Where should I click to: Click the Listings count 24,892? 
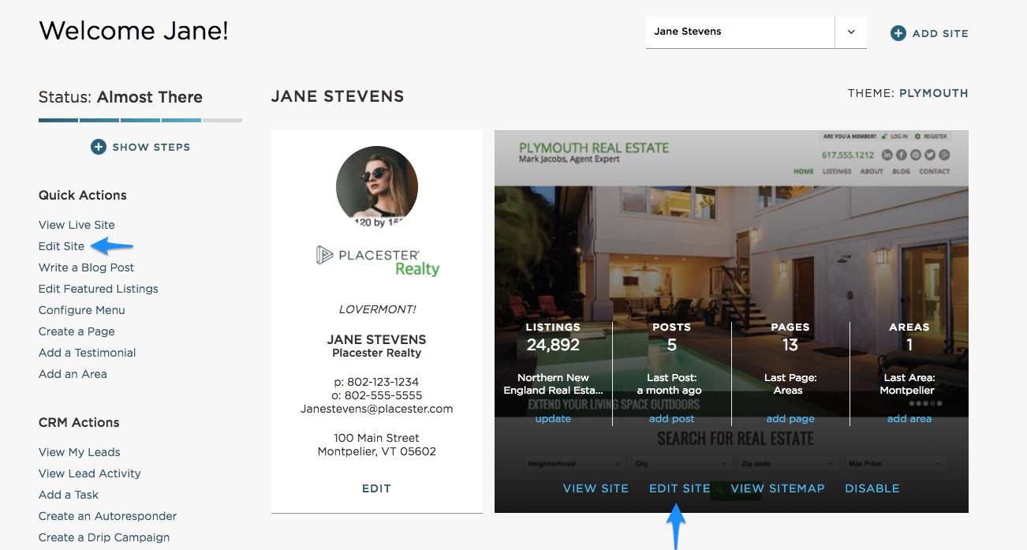[553, 345]
